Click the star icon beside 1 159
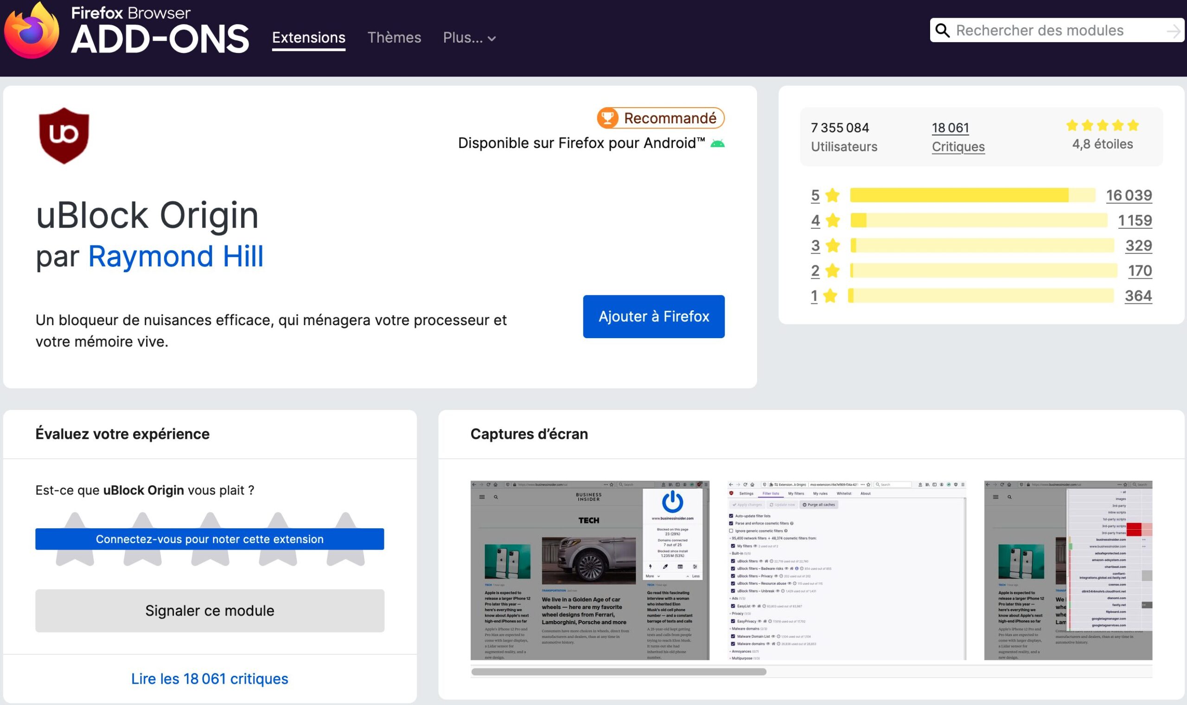This screenshot has height=705, width=1187. point(832,220)
